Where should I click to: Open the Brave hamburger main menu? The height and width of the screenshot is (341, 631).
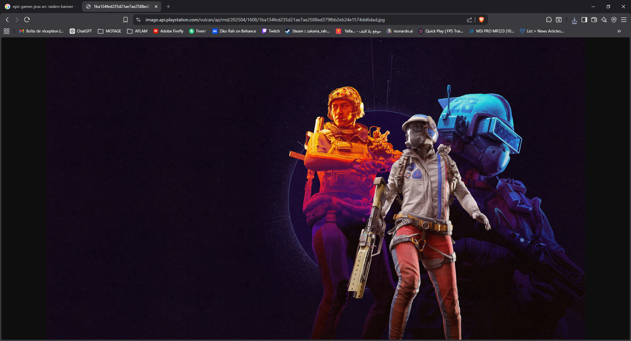(624, 20)
